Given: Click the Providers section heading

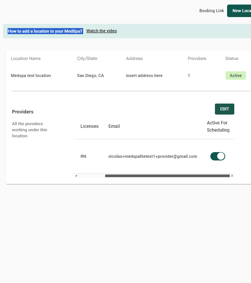Looking at the screenshot, I should [x=22, y=112].
